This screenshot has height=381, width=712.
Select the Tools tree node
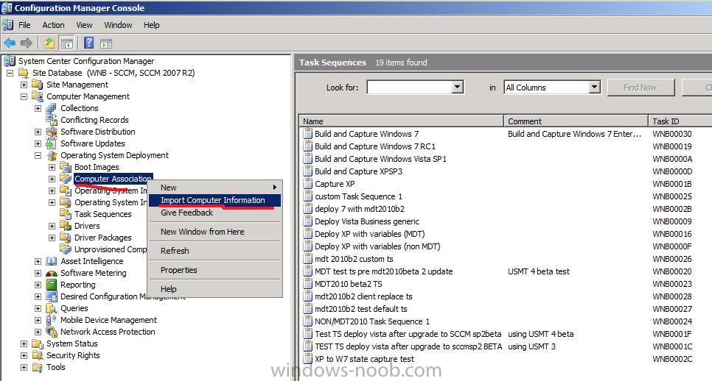[56, 368]
